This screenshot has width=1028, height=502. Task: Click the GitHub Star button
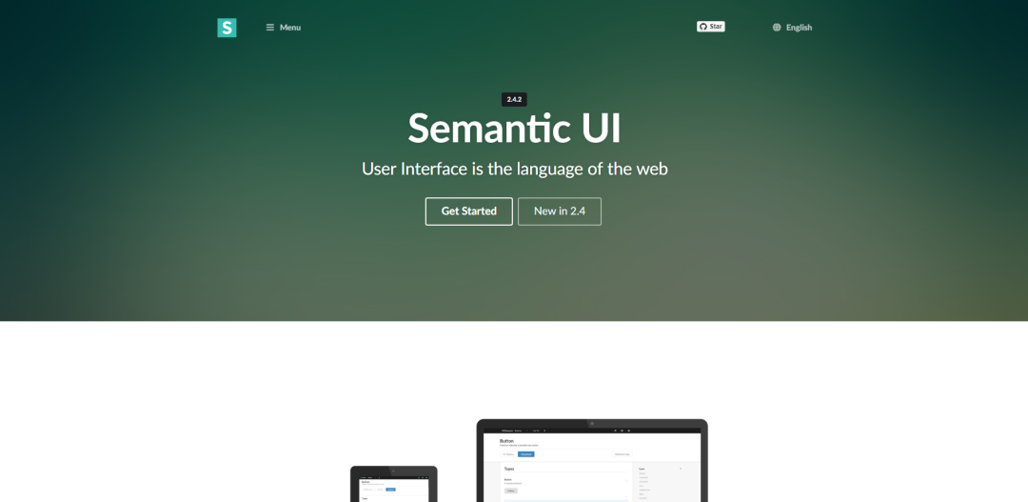click(711, 27)
